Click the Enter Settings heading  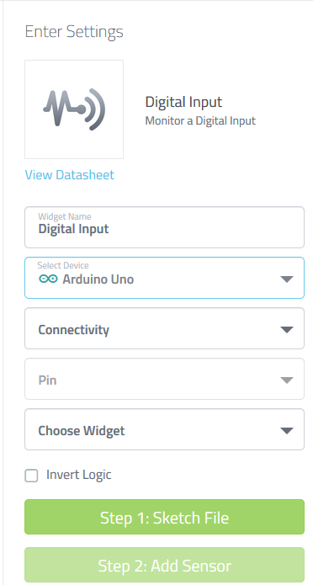point(74,32)
